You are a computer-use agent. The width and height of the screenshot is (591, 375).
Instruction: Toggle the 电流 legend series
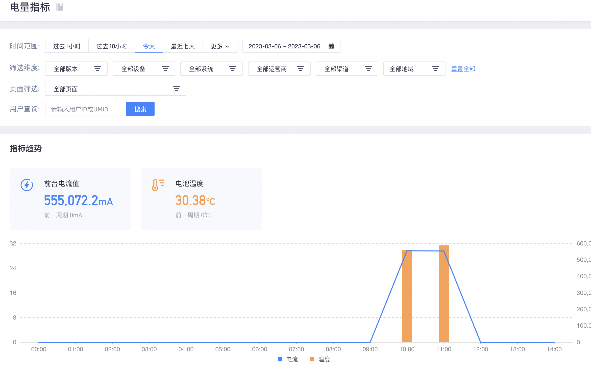click(x=288, y=359)
